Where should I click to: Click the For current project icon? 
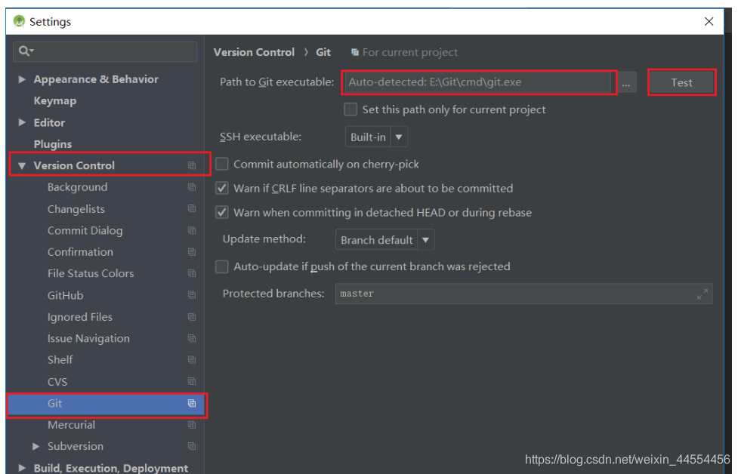click(x=355, y=52)
